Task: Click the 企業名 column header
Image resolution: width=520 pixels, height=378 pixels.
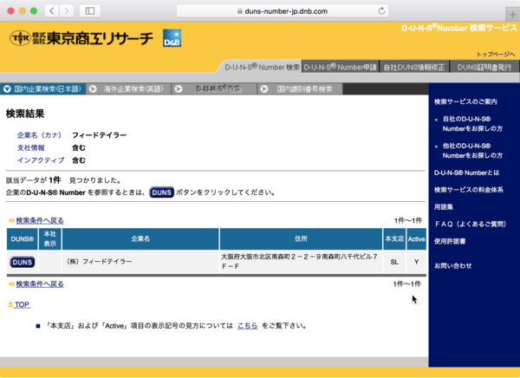Action: (x=140, y=239)
